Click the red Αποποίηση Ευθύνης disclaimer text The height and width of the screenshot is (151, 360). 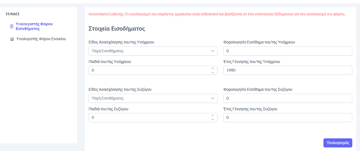click(217, 14)
